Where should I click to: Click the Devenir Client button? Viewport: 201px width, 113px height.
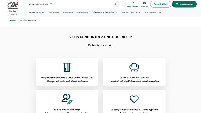(x=161, y=4)
